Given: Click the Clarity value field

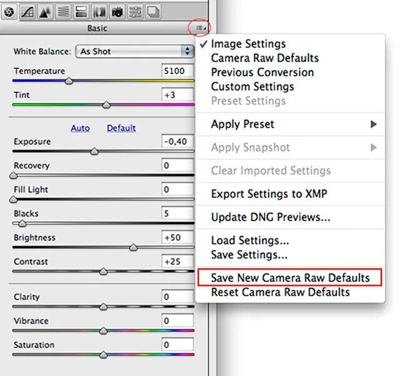Looking at the screenshot, I should click(x=178, y=297).
